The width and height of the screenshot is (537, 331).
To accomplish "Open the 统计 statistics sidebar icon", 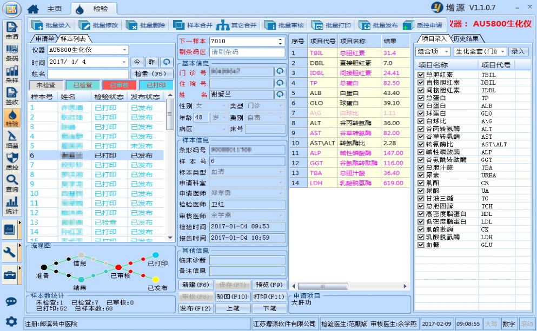I will [12, 205].
